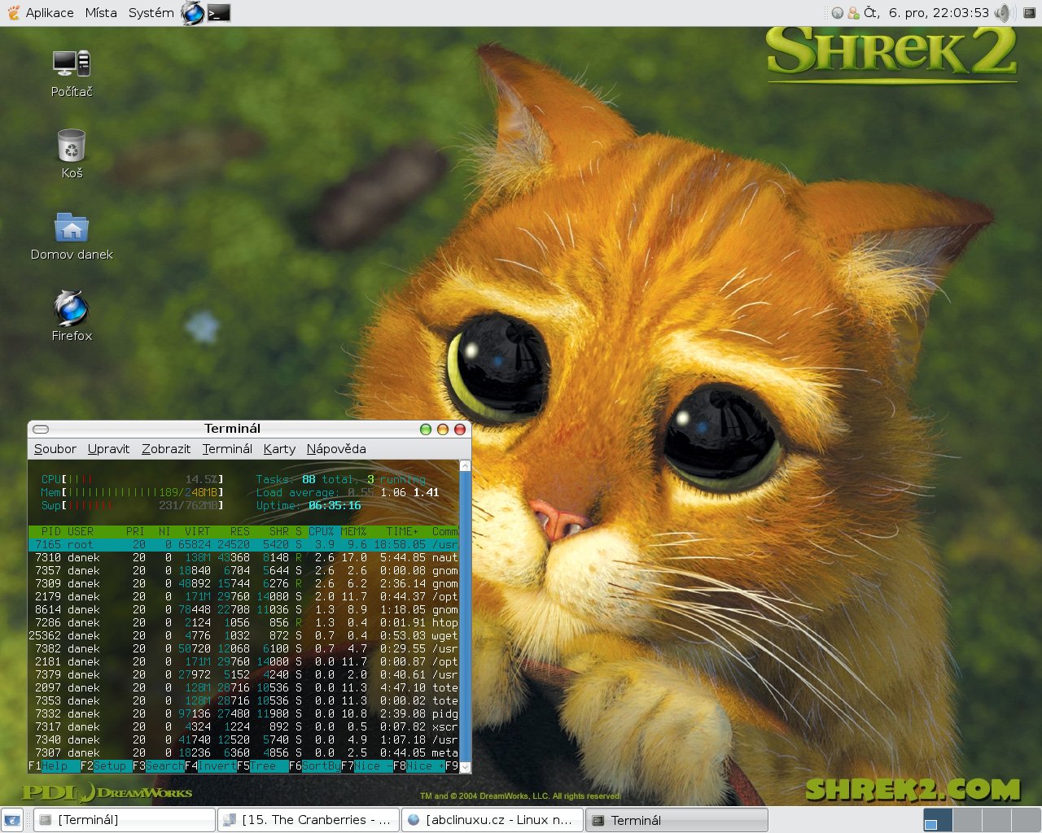
Task: Select process 7307 meta row
Action: [243, 752]
